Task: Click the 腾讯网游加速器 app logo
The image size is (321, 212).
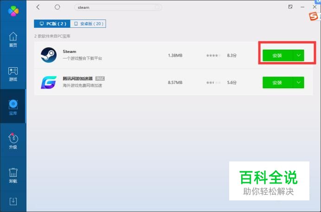Action: (49, 82)
